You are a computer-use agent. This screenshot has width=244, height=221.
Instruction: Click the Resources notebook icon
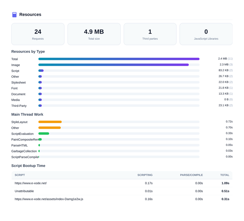tap(14, 14)
